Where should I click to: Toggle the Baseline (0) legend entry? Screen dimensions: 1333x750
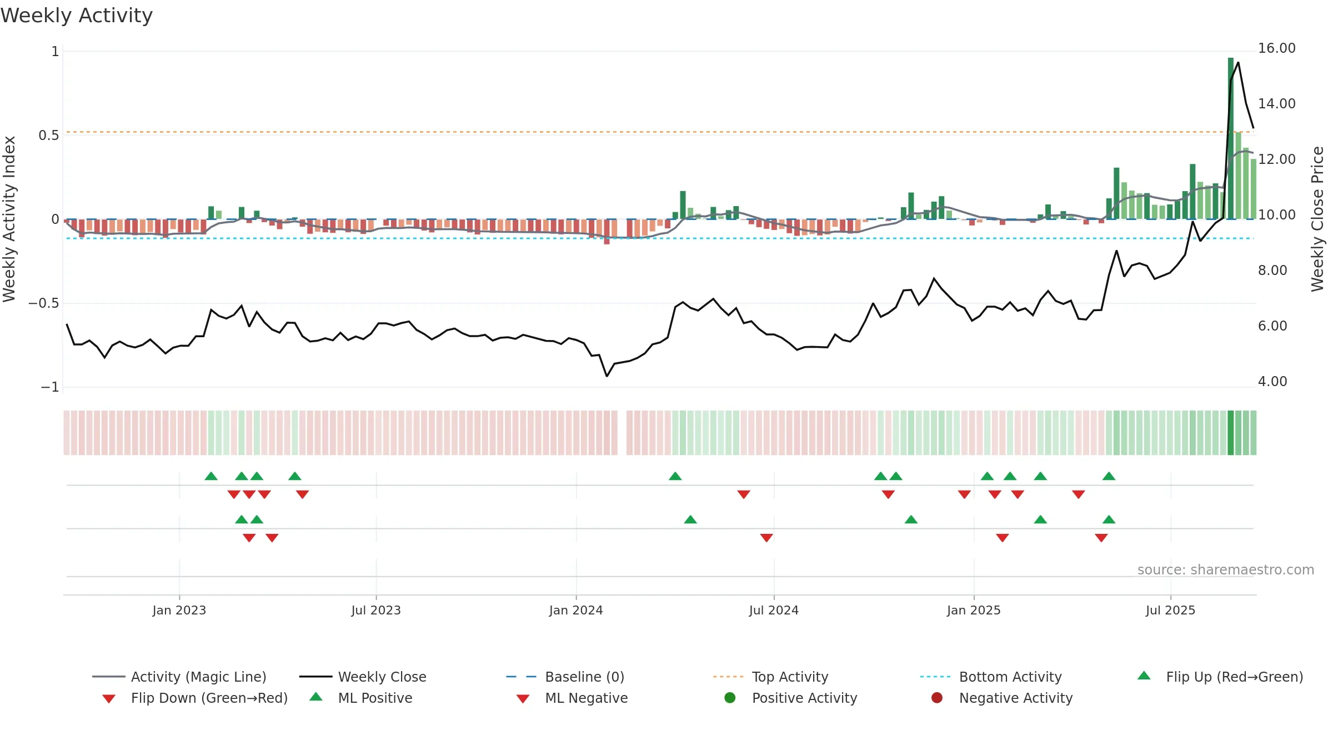pos(565,677)
